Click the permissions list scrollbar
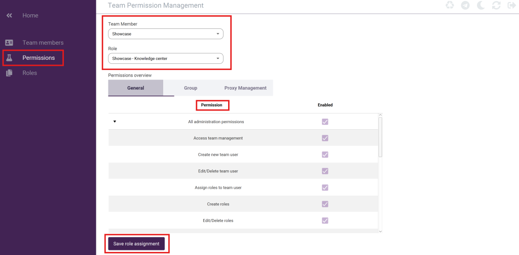Screen dimensions: 519x255 (380, 137)
